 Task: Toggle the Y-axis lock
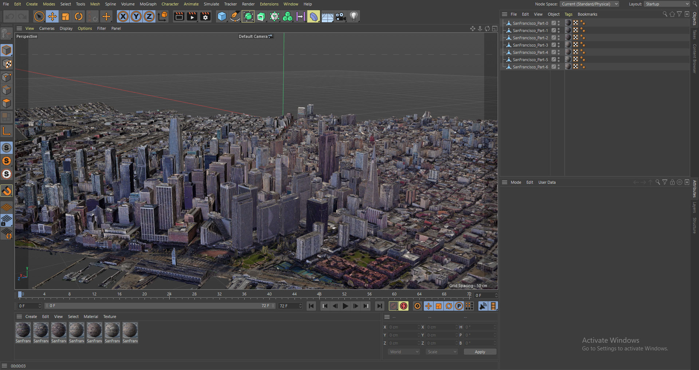tap(136, 16)
